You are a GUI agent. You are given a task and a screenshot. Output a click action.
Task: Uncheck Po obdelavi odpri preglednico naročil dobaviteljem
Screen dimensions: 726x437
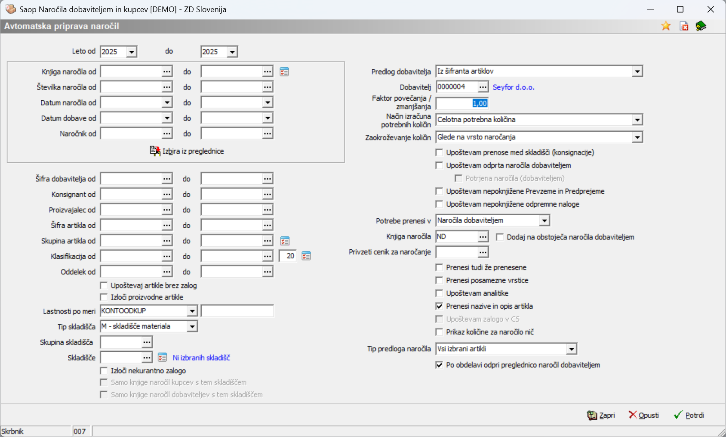click(x=439, y=365)
